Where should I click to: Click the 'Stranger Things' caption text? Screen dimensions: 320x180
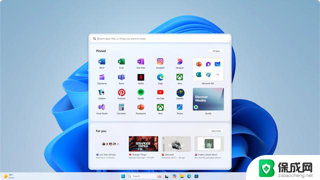(139, 154)
